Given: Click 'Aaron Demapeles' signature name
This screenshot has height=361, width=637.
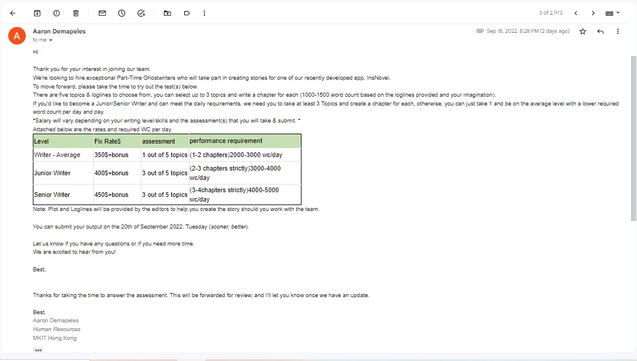Looking at the screenshot, I should pos(56,321).
